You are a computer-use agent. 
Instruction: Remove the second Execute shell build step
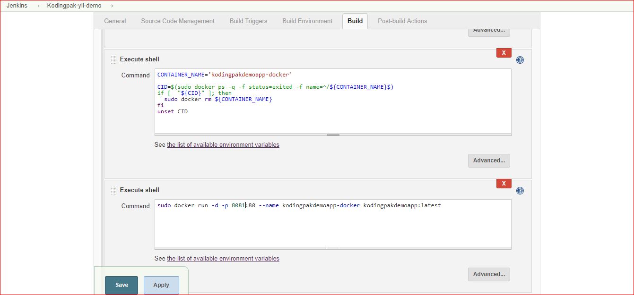point(504,183)
